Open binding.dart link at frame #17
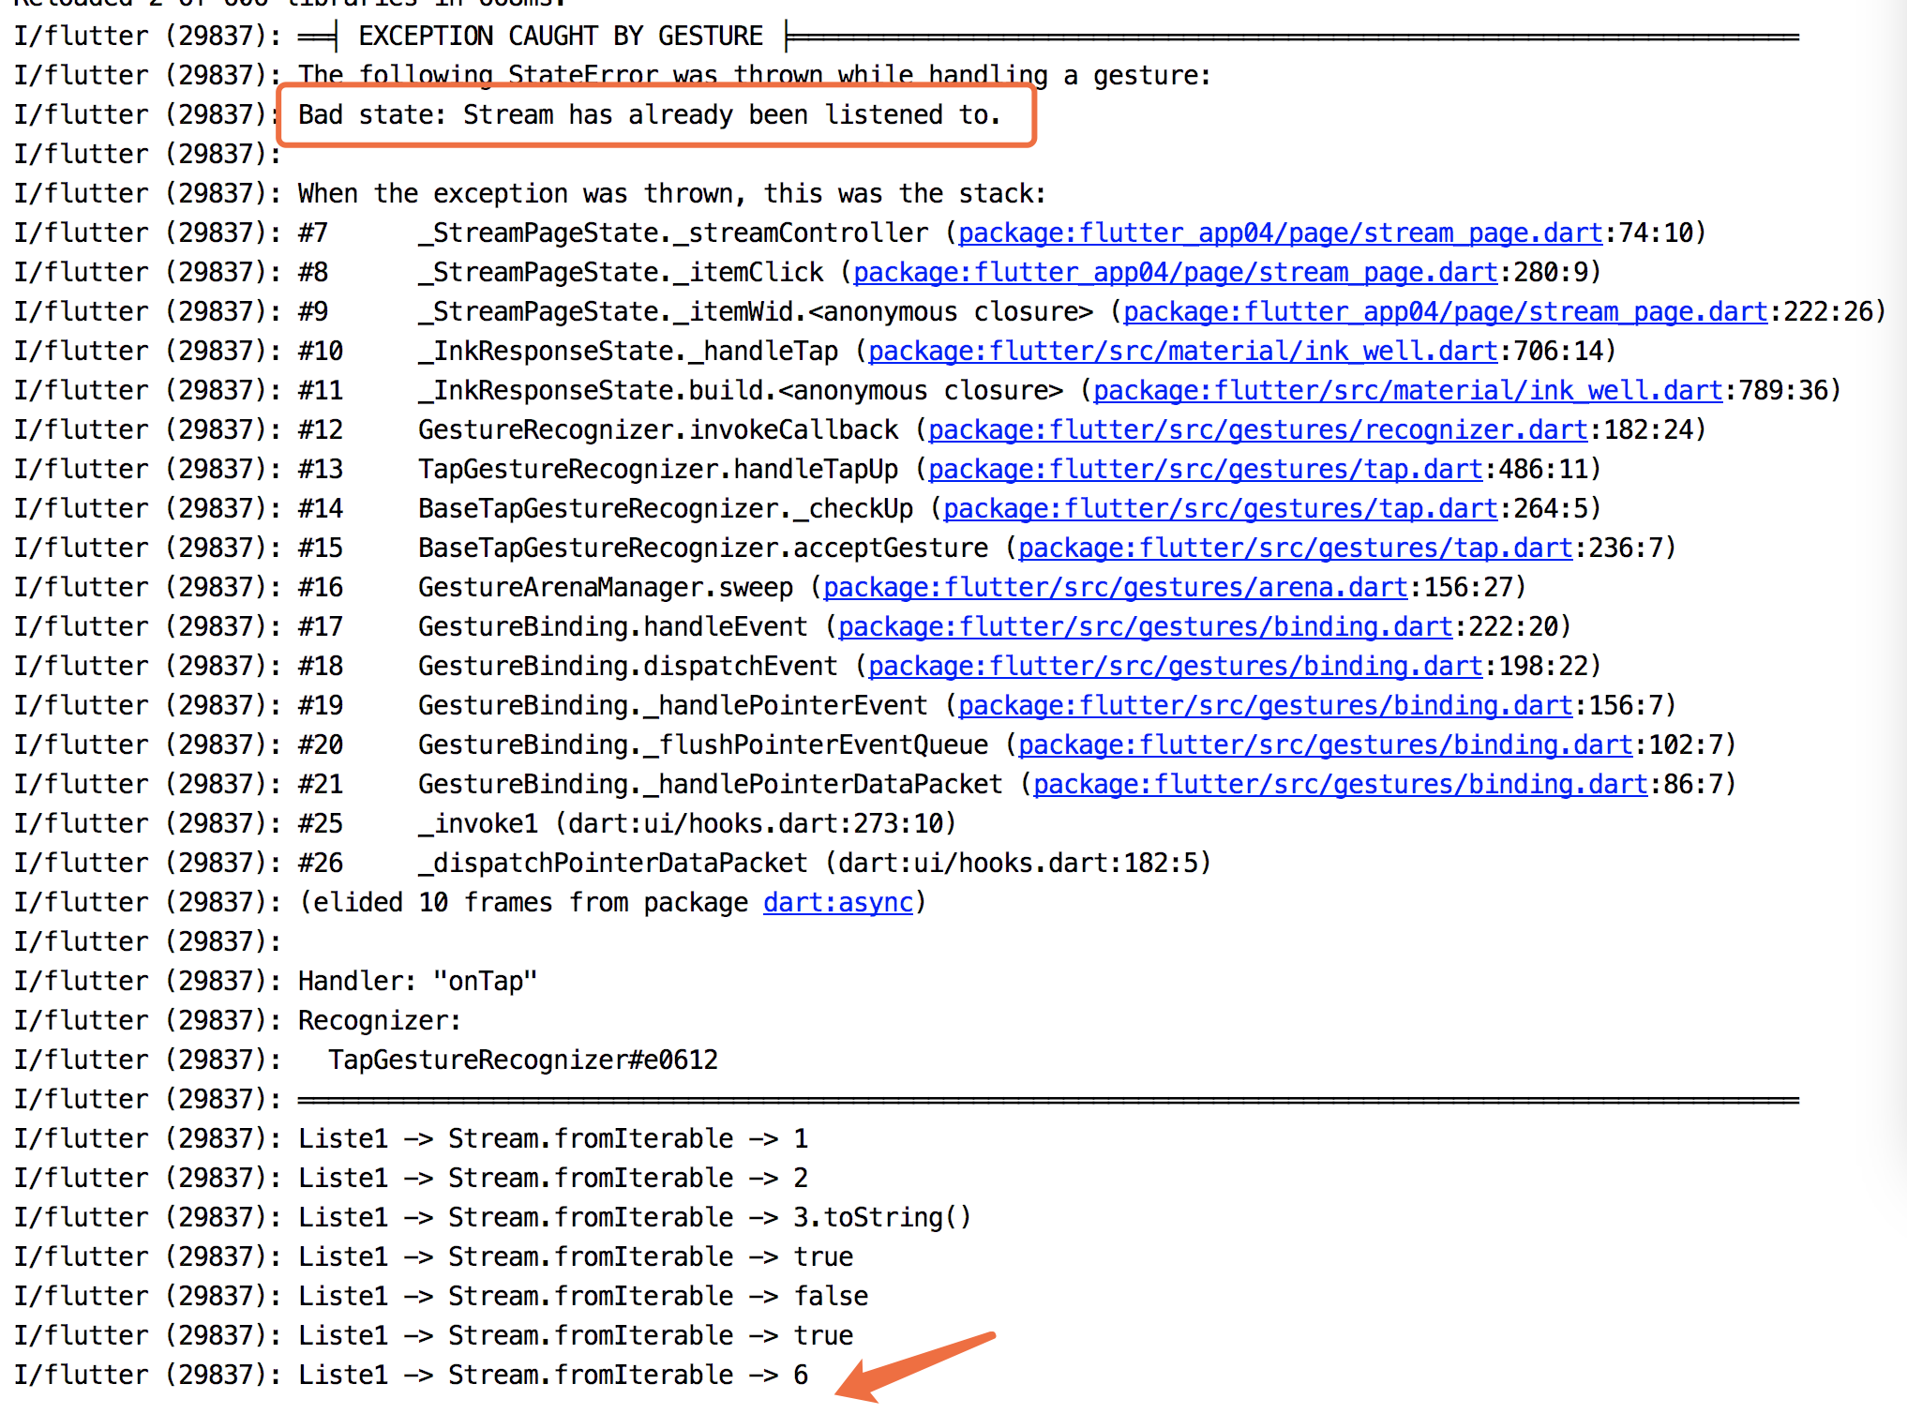 (x=1145, y=626)
